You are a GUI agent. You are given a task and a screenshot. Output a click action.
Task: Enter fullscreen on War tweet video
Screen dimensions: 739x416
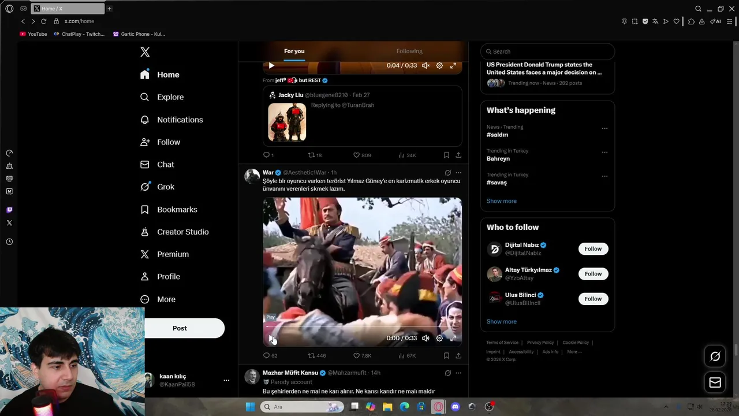(x=453, y=338)
